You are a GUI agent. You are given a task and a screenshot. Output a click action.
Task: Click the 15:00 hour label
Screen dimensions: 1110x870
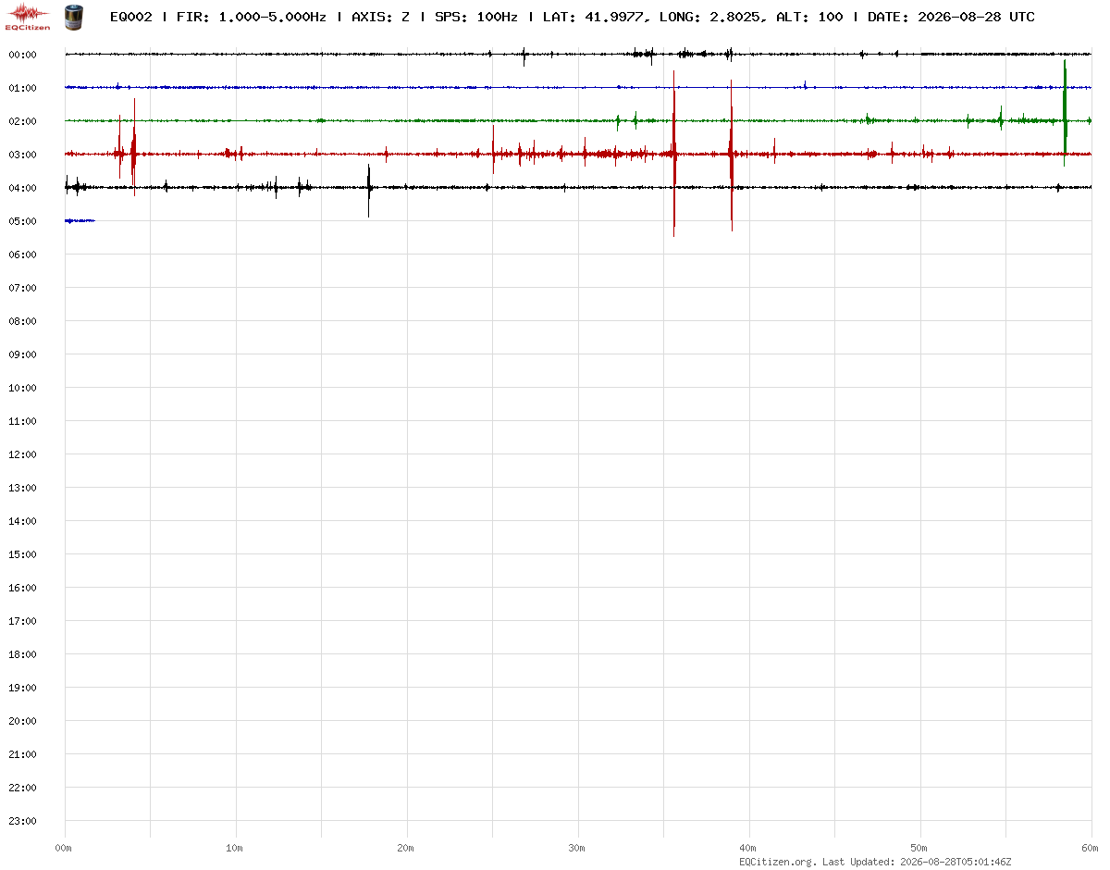coord(22,554)
